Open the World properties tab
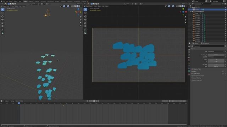 (x=189, y=60)
